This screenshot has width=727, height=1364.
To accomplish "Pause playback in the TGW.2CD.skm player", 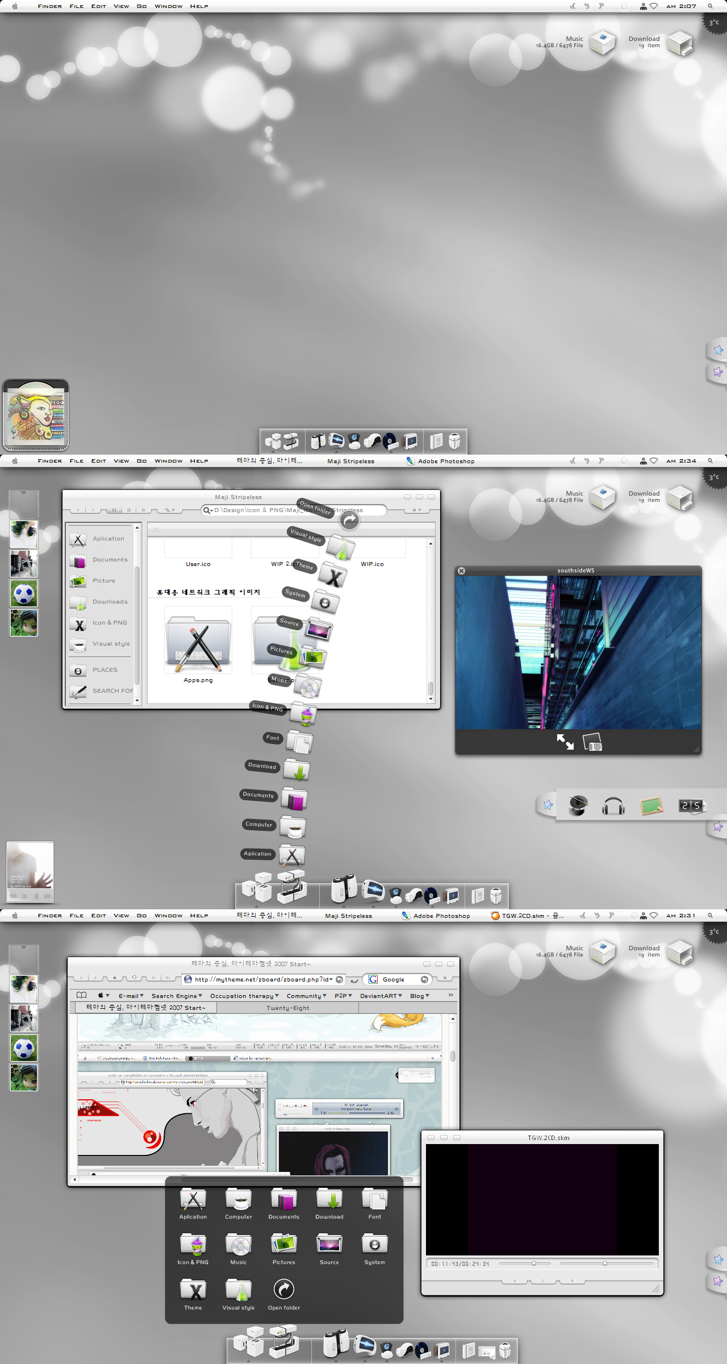I will coord(543,1281).
